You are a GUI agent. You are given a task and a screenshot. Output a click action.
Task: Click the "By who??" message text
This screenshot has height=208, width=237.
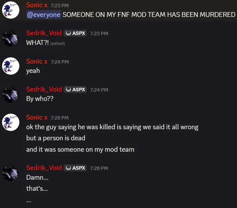pos(40,98)
